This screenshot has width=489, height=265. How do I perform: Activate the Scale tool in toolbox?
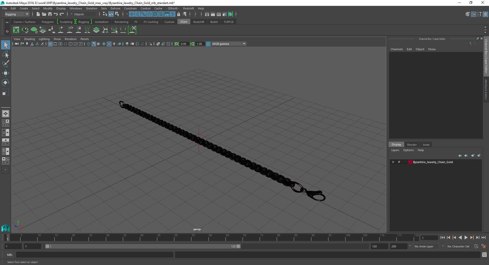pos(6,92)
